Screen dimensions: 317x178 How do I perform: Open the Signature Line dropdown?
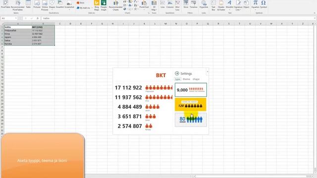point(238,5)
